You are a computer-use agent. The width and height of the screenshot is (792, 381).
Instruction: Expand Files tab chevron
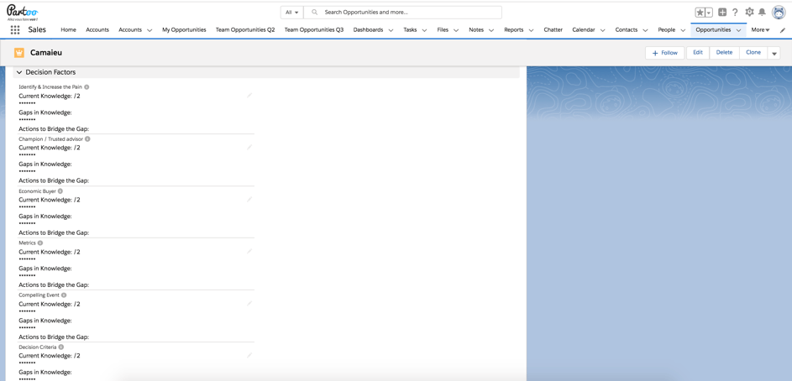456,30
